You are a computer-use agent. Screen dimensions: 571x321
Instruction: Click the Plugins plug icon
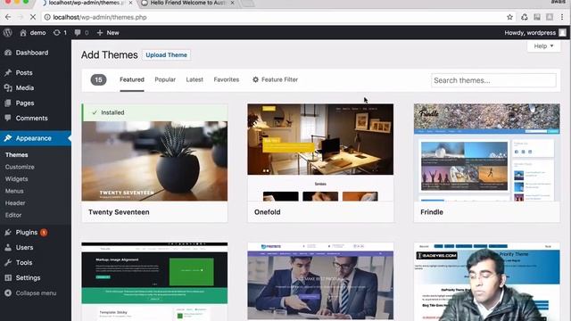pos(8,232)
